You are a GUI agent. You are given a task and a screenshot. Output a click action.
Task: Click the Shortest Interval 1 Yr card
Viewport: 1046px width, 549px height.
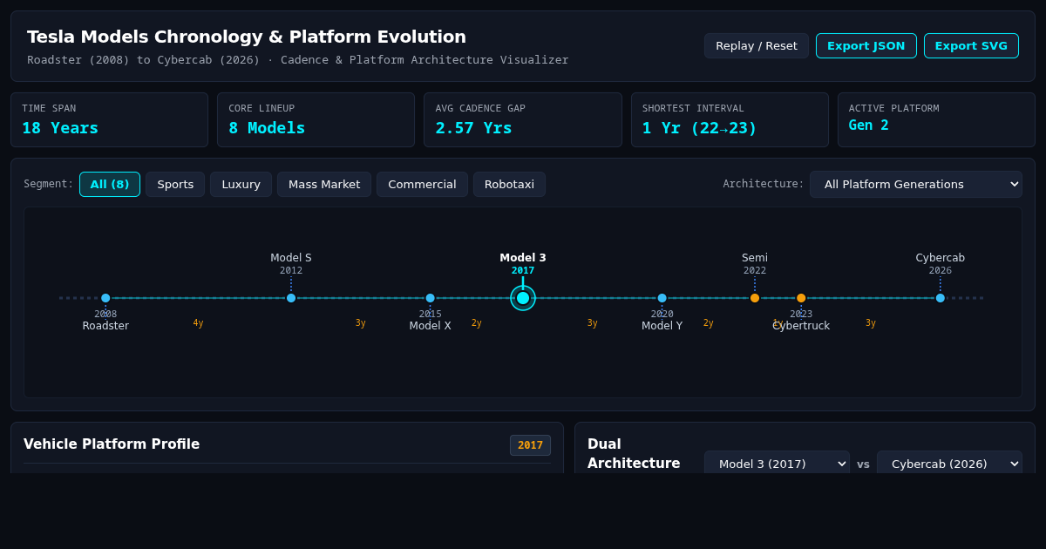(x=730, y=120)
